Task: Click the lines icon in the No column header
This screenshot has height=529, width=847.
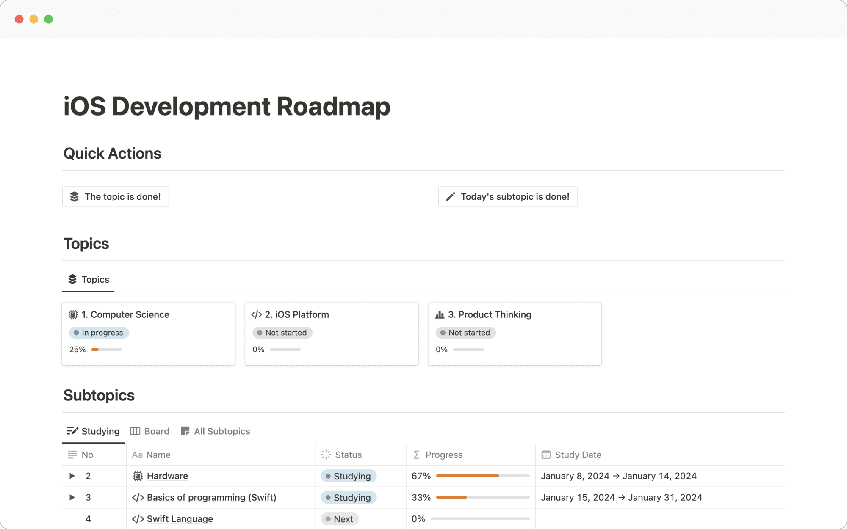Action: (72, 455)
